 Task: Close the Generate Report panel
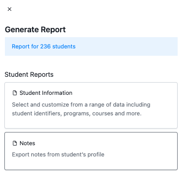click(x=9, y=9)
